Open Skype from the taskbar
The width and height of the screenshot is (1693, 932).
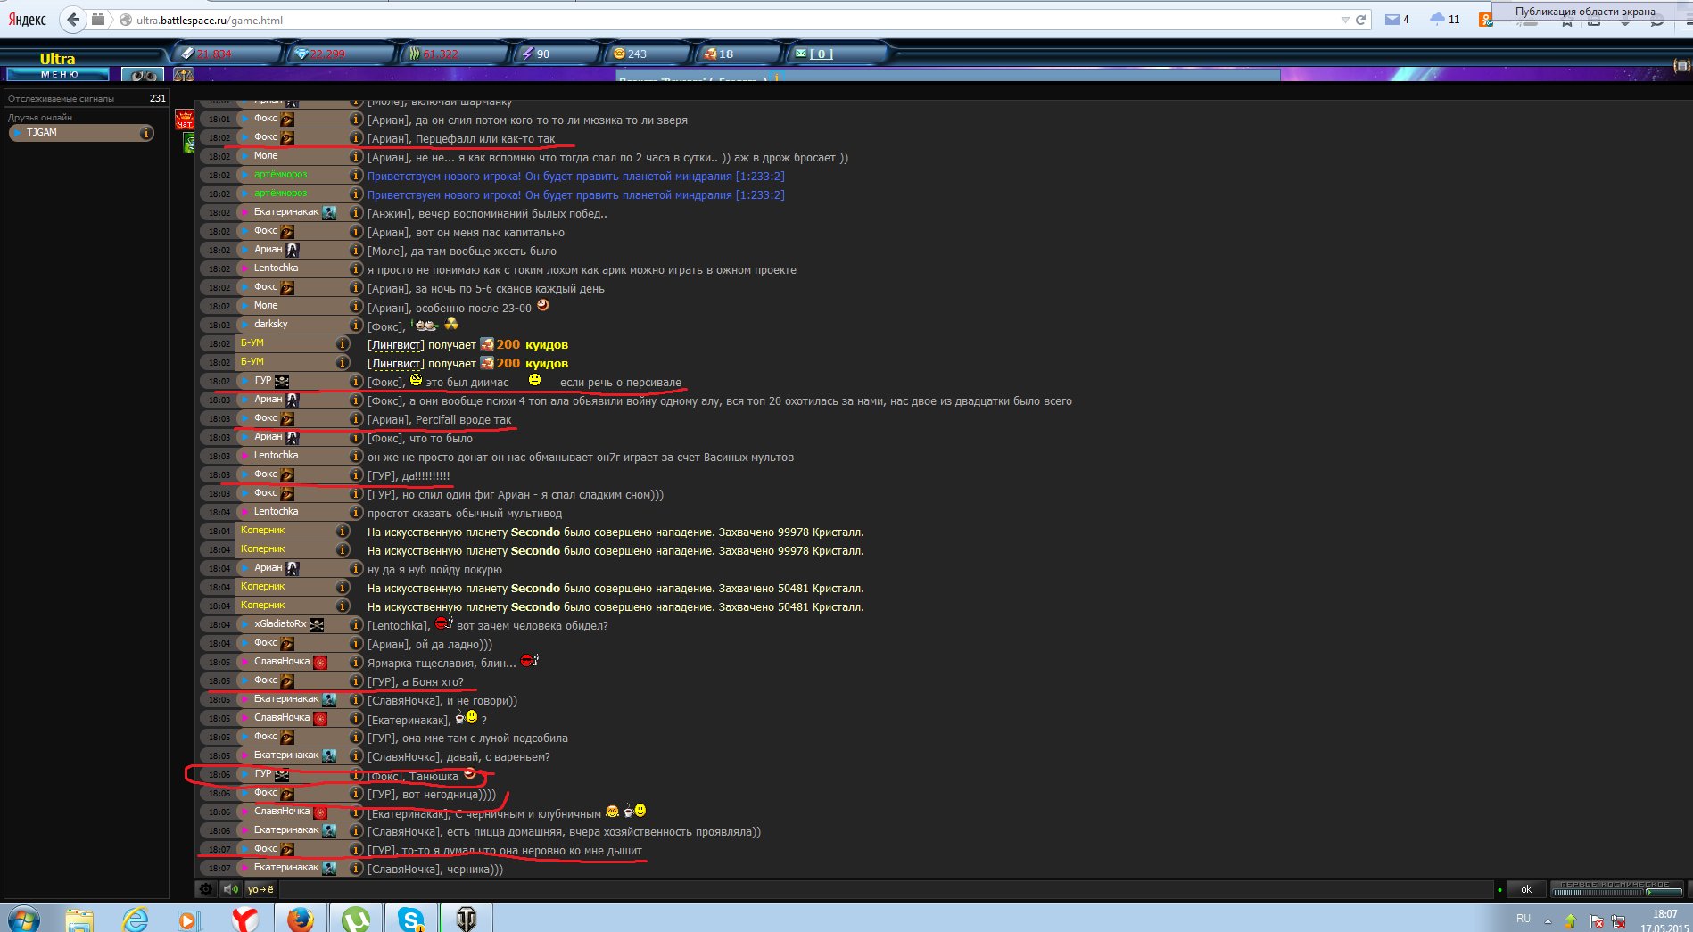click(411, 919)
